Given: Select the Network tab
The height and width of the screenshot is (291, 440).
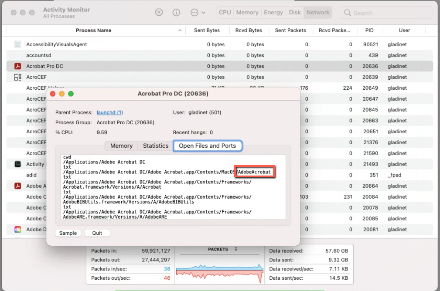Looking at the screenshot, I should tap(317, 12).
